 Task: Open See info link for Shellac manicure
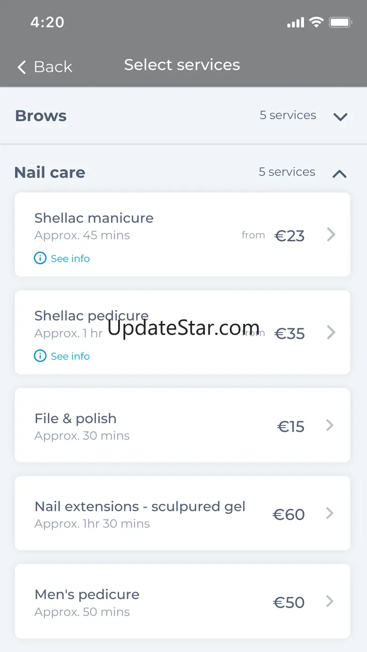[x=70, y=259]
